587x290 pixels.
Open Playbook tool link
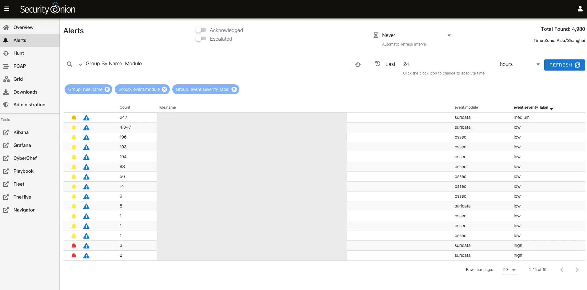(x=30, y=171)
